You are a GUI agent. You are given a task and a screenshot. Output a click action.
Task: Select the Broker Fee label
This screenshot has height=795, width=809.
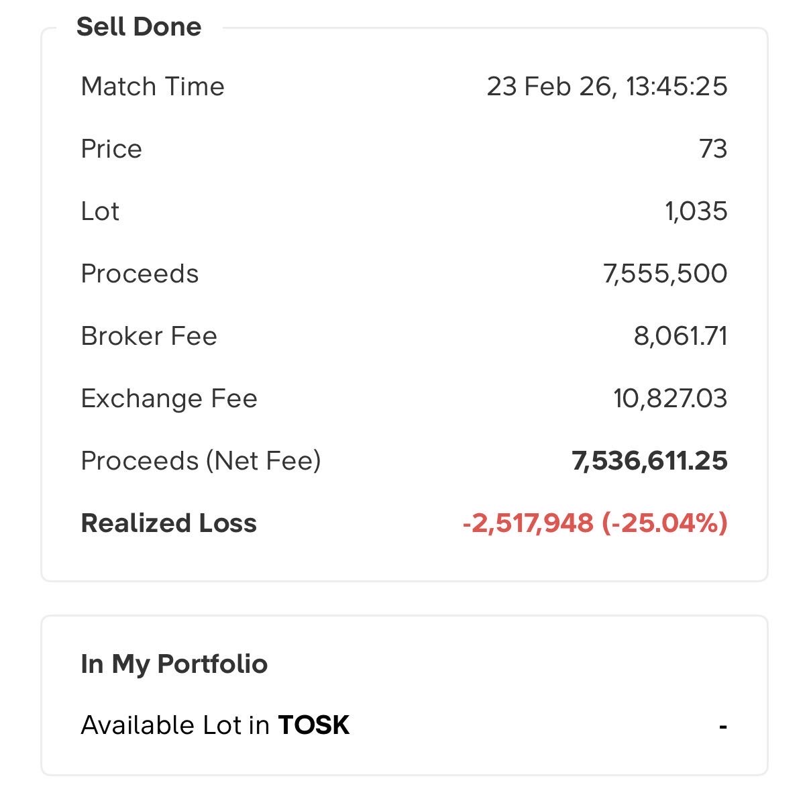pos(149,336)
